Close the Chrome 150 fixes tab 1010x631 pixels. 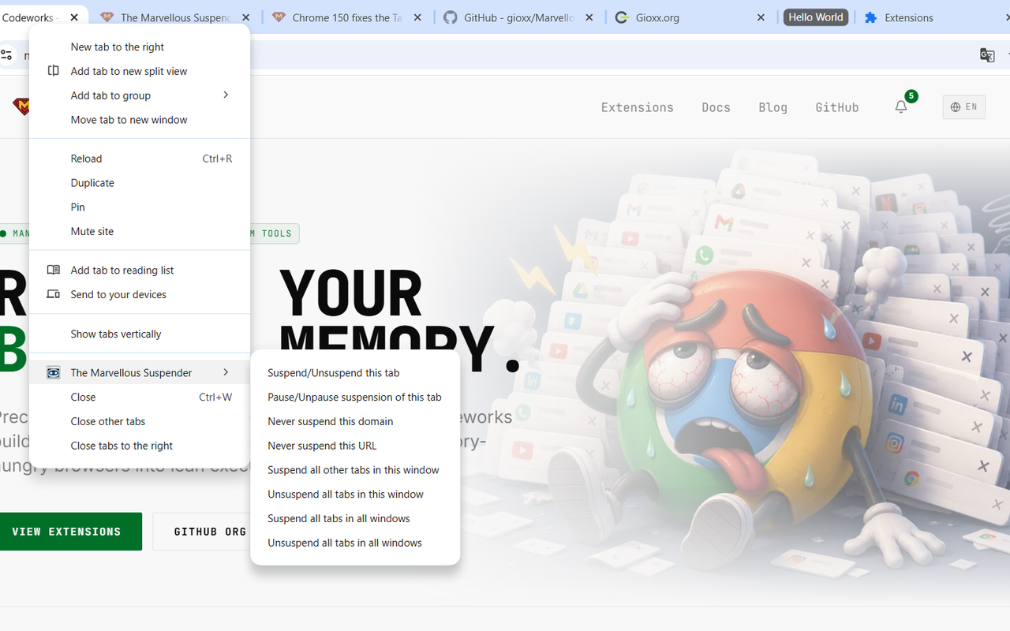(417, 17)
